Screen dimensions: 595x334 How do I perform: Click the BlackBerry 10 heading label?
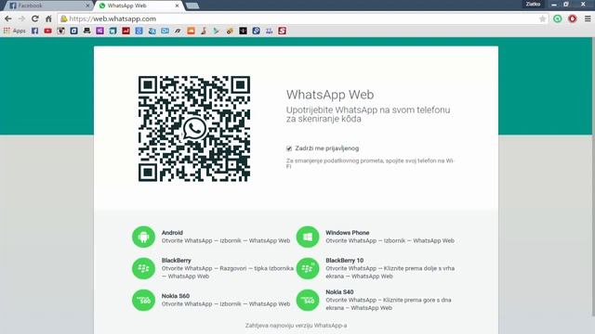coord(345,260)
